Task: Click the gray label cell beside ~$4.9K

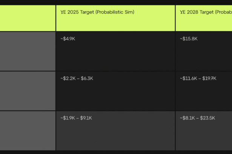Action: pos(28,51)
